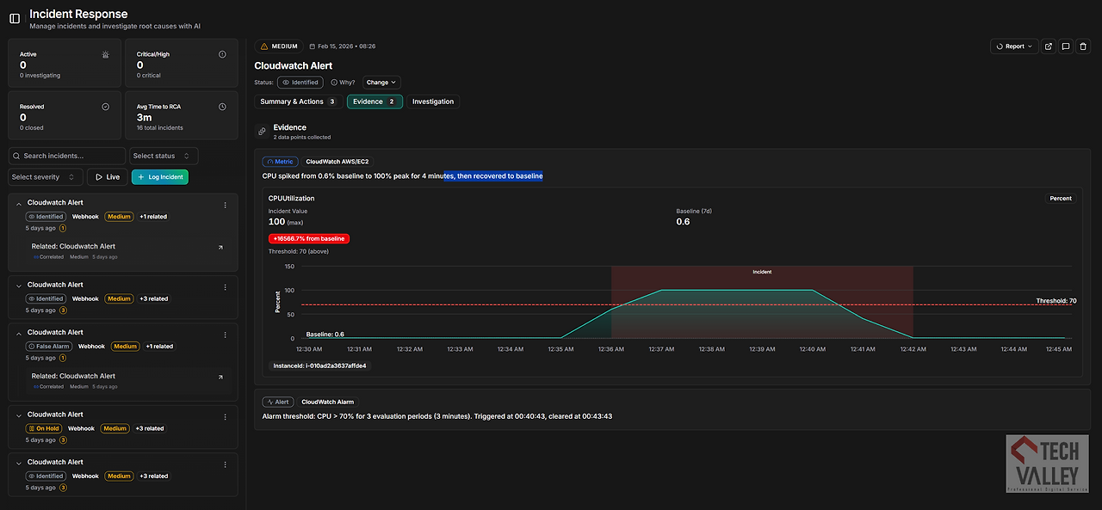The width and height of the screenshot is (1102, 510).
Task: Click the magnifier icon in the incident search box
Action: [x=16, y=156]
